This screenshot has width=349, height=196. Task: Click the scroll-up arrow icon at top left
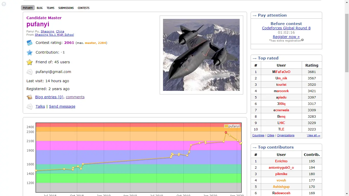point(4,4)
